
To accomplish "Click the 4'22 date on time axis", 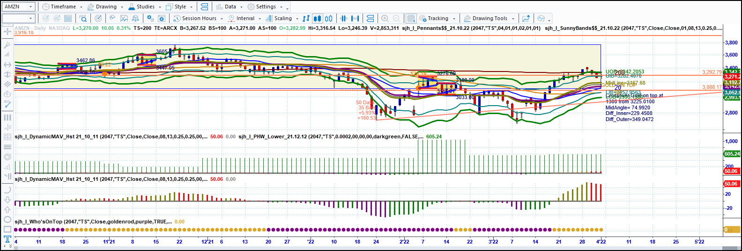I will coord(601,242).
